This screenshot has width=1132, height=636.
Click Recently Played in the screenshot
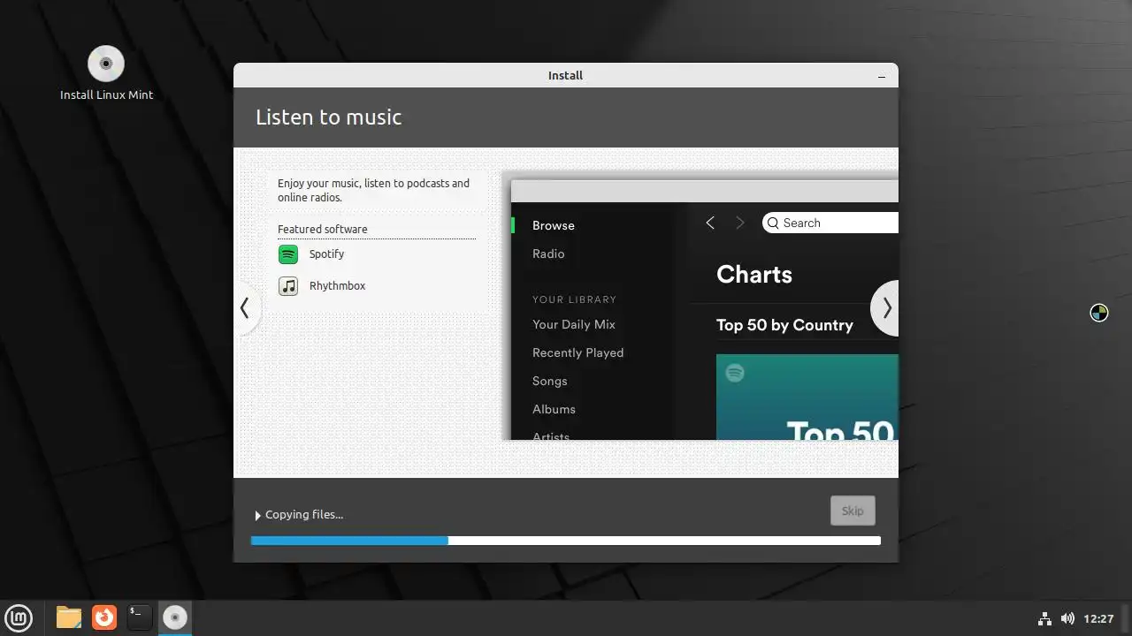click(x=577, y=352)
